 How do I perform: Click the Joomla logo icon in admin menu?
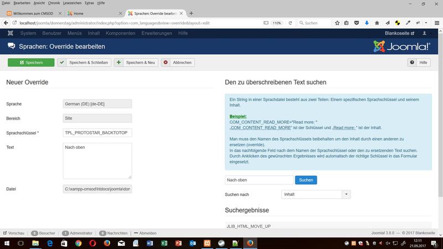coord(11,33)
